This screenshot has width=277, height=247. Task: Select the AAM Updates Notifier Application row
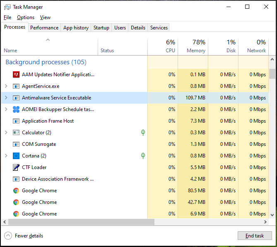[135, 75]
